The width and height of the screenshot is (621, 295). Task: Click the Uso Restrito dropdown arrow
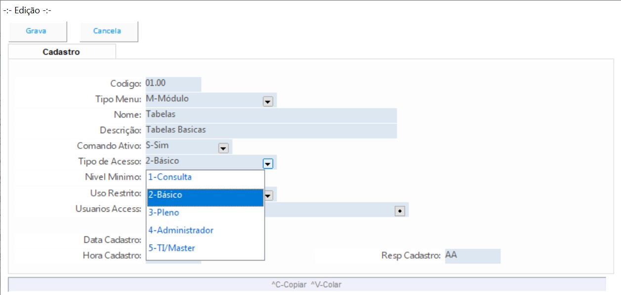pyautogui.click(x=268, y=196)
